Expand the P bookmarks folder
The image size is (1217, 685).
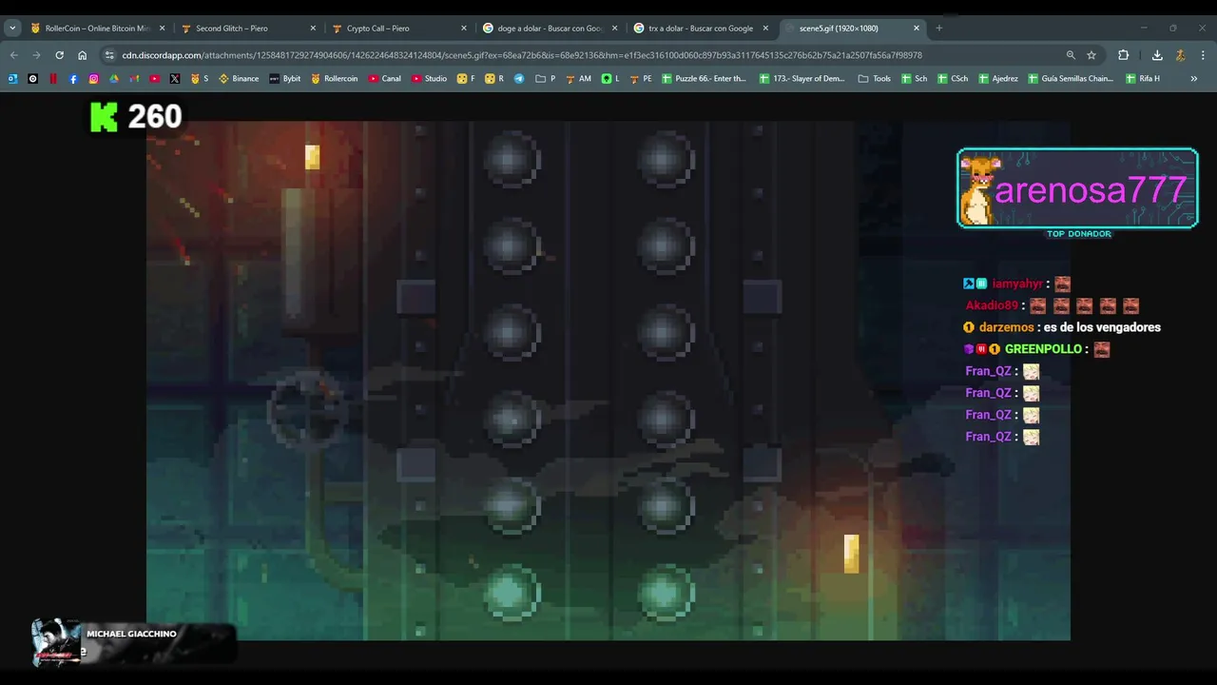click(x=546, y=78)
